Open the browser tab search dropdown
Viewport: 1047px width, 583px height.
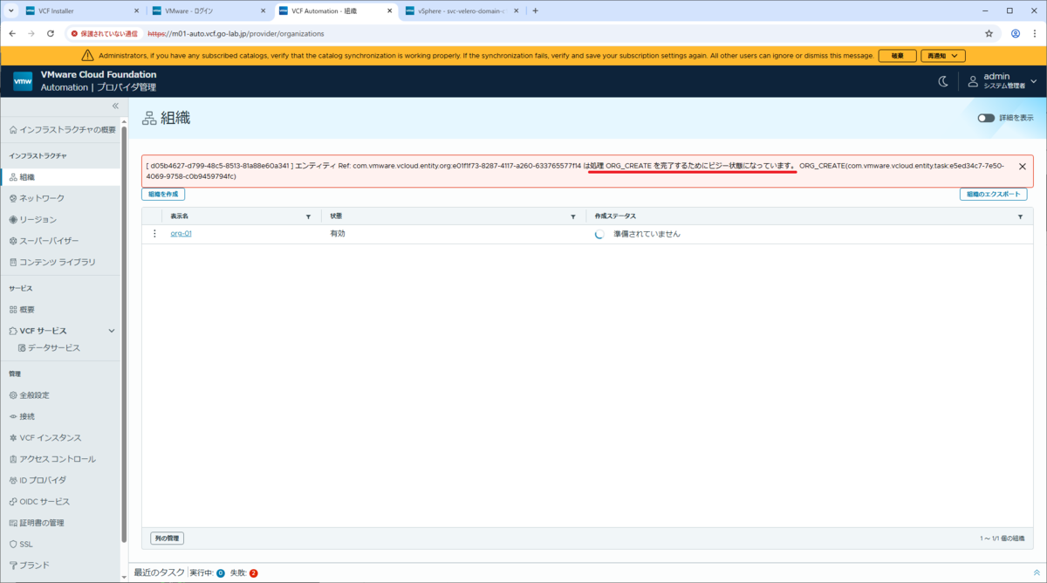tap(10, 10)
